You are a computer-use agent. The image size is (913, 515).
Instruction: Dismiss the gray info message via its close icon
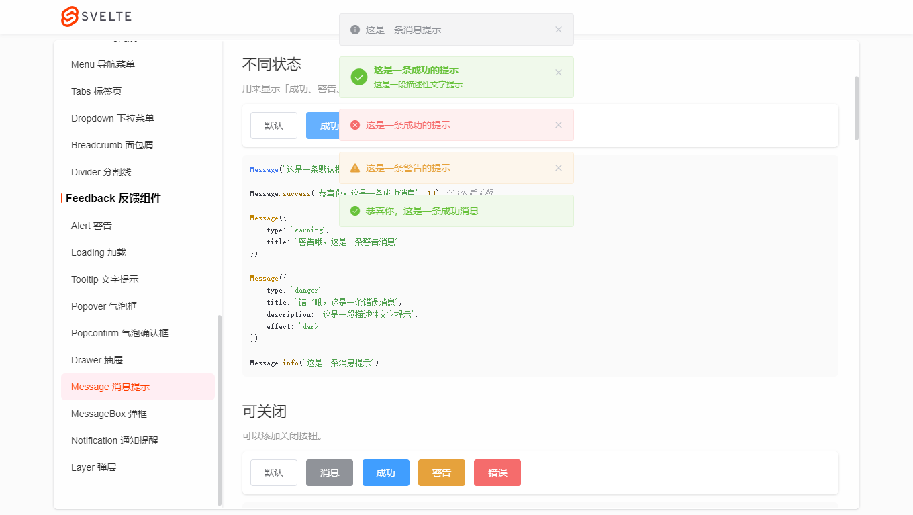(x=558, y=29)
